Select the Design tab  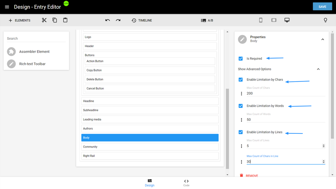(x=149, y=183)
